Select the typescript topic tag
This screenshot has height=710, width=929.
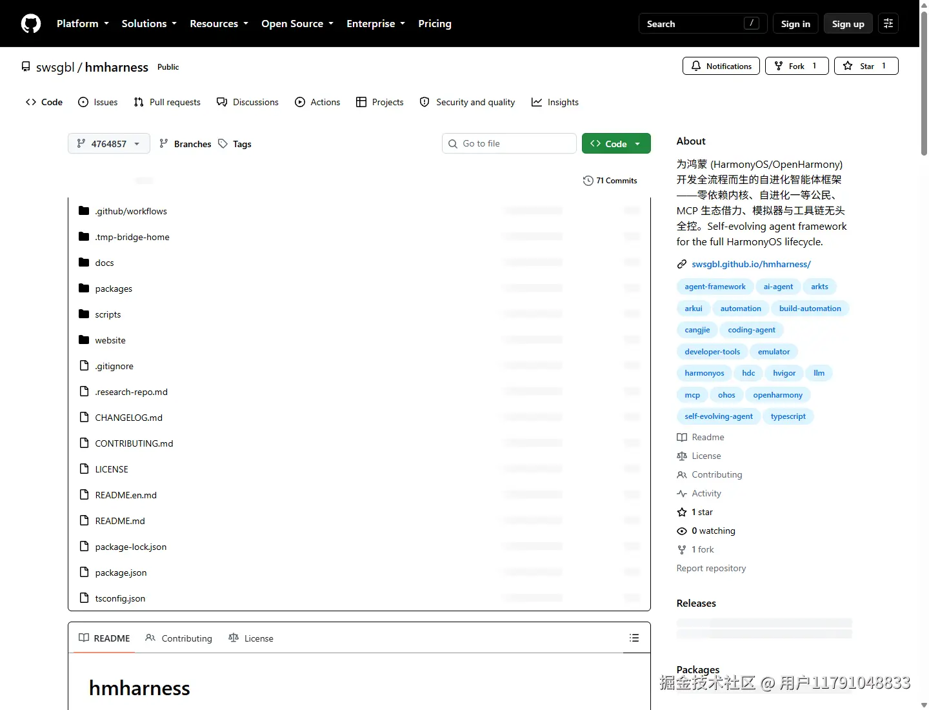[x=788, y=416]
